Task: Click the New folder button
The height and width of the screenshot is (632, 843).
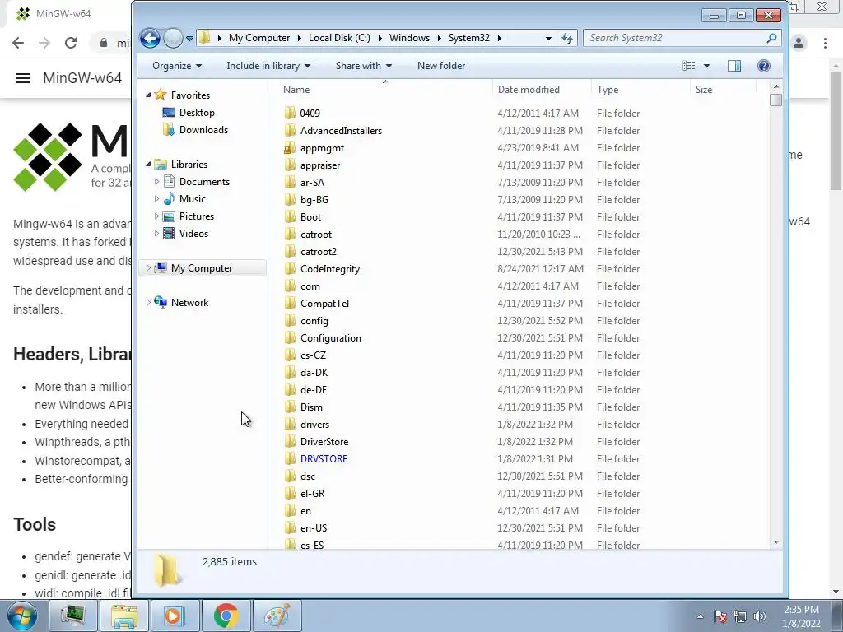Action: click(x=441, y=66)
